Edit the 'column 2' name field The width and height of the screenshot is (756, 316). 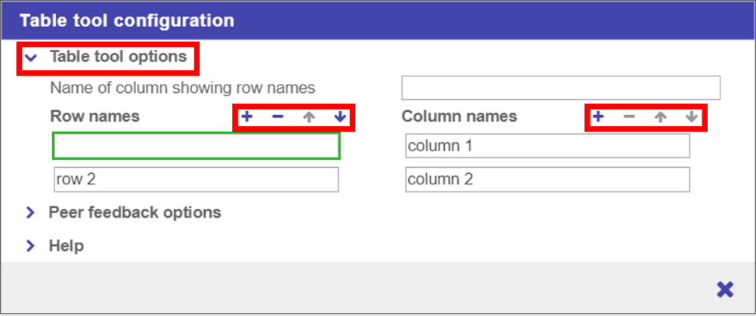[547, 180]
